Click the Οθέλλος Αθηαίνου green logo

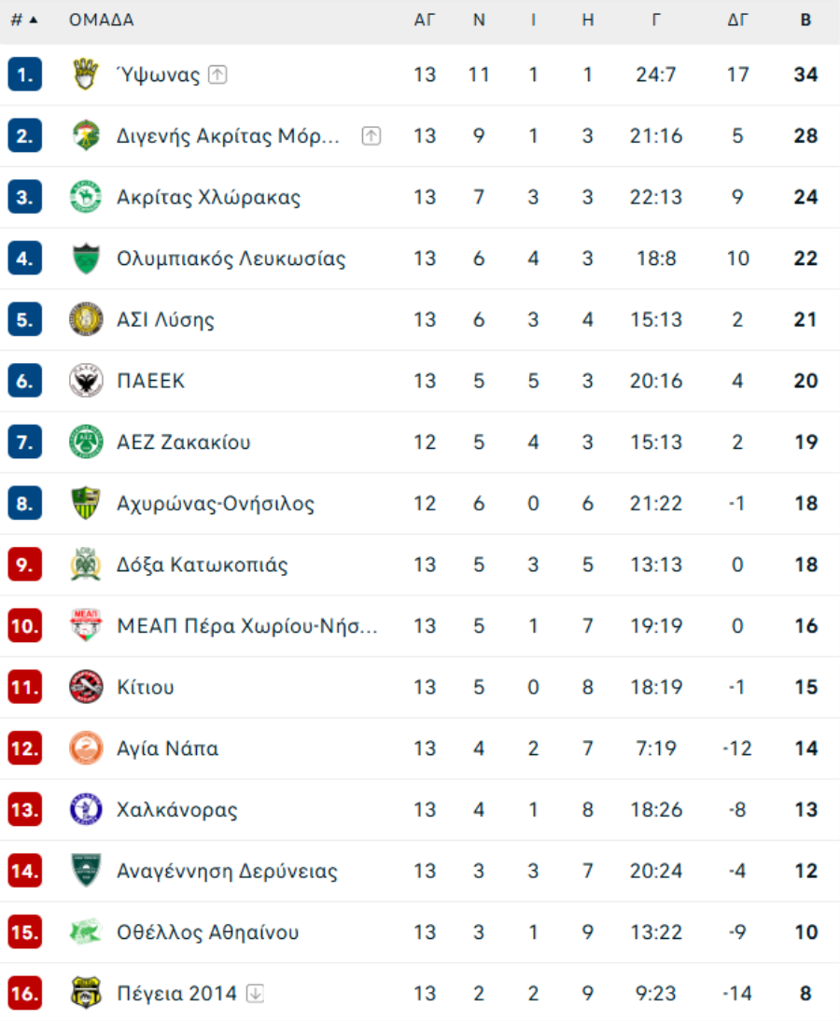click(x=85, y=931)
